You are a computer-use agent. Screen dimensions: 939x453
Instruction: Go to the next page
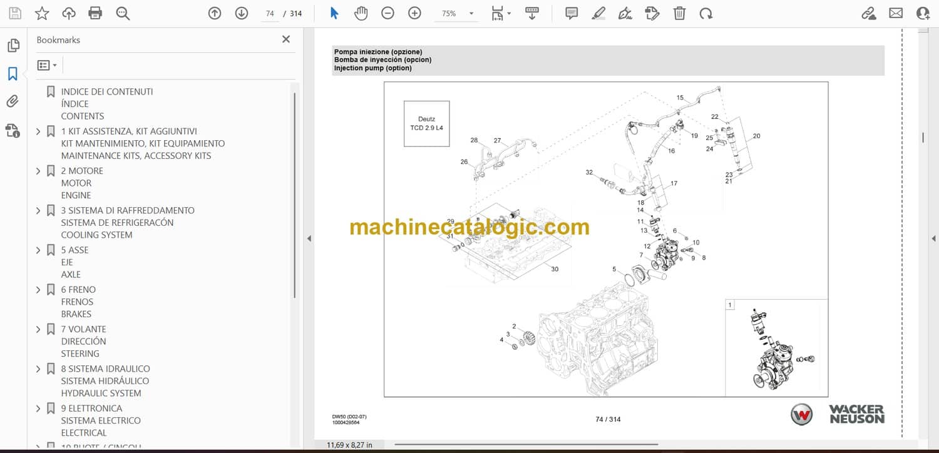pyautogui.click(x=242, y=13)
